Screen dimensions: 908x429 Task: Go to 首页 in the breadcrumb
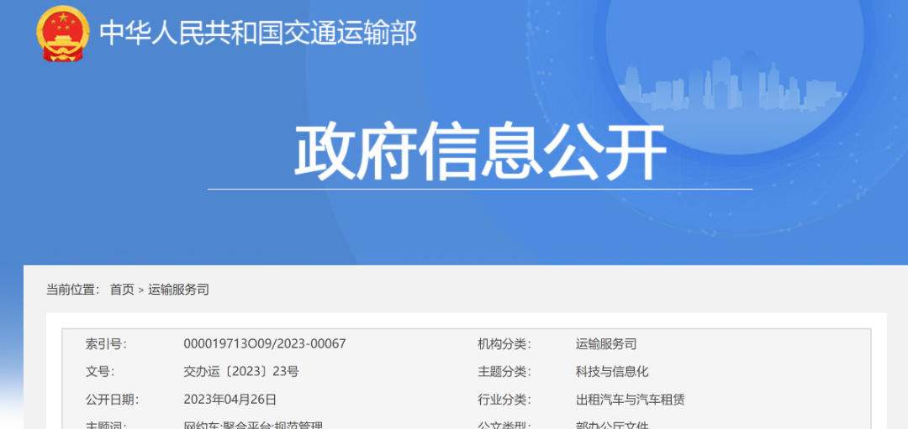[122, 290]
